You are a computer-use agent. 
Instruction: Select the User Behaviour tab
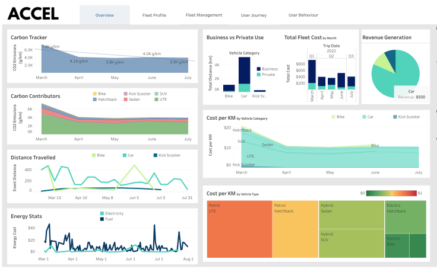click(303, 15)
